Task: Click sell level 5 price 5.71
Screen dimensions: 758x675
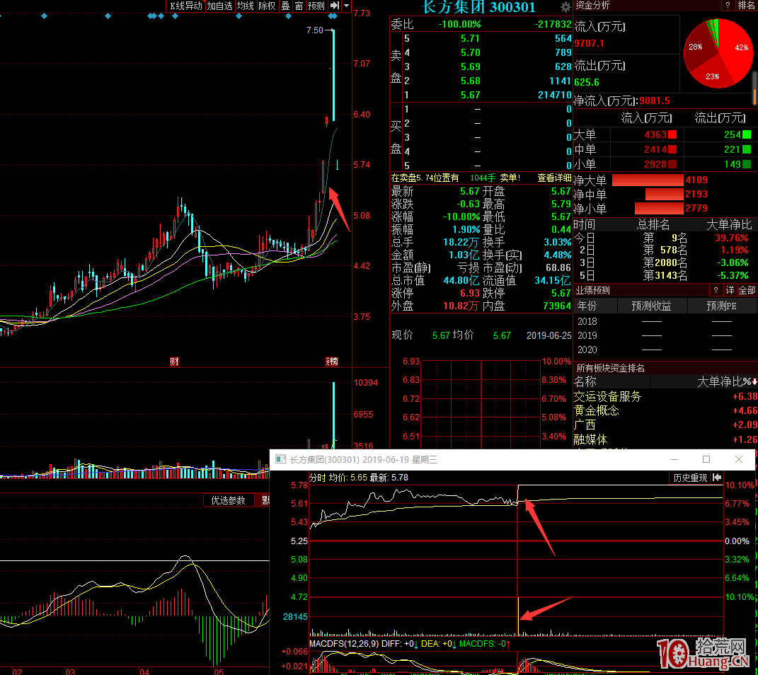Action: click(x=471, y=38)
